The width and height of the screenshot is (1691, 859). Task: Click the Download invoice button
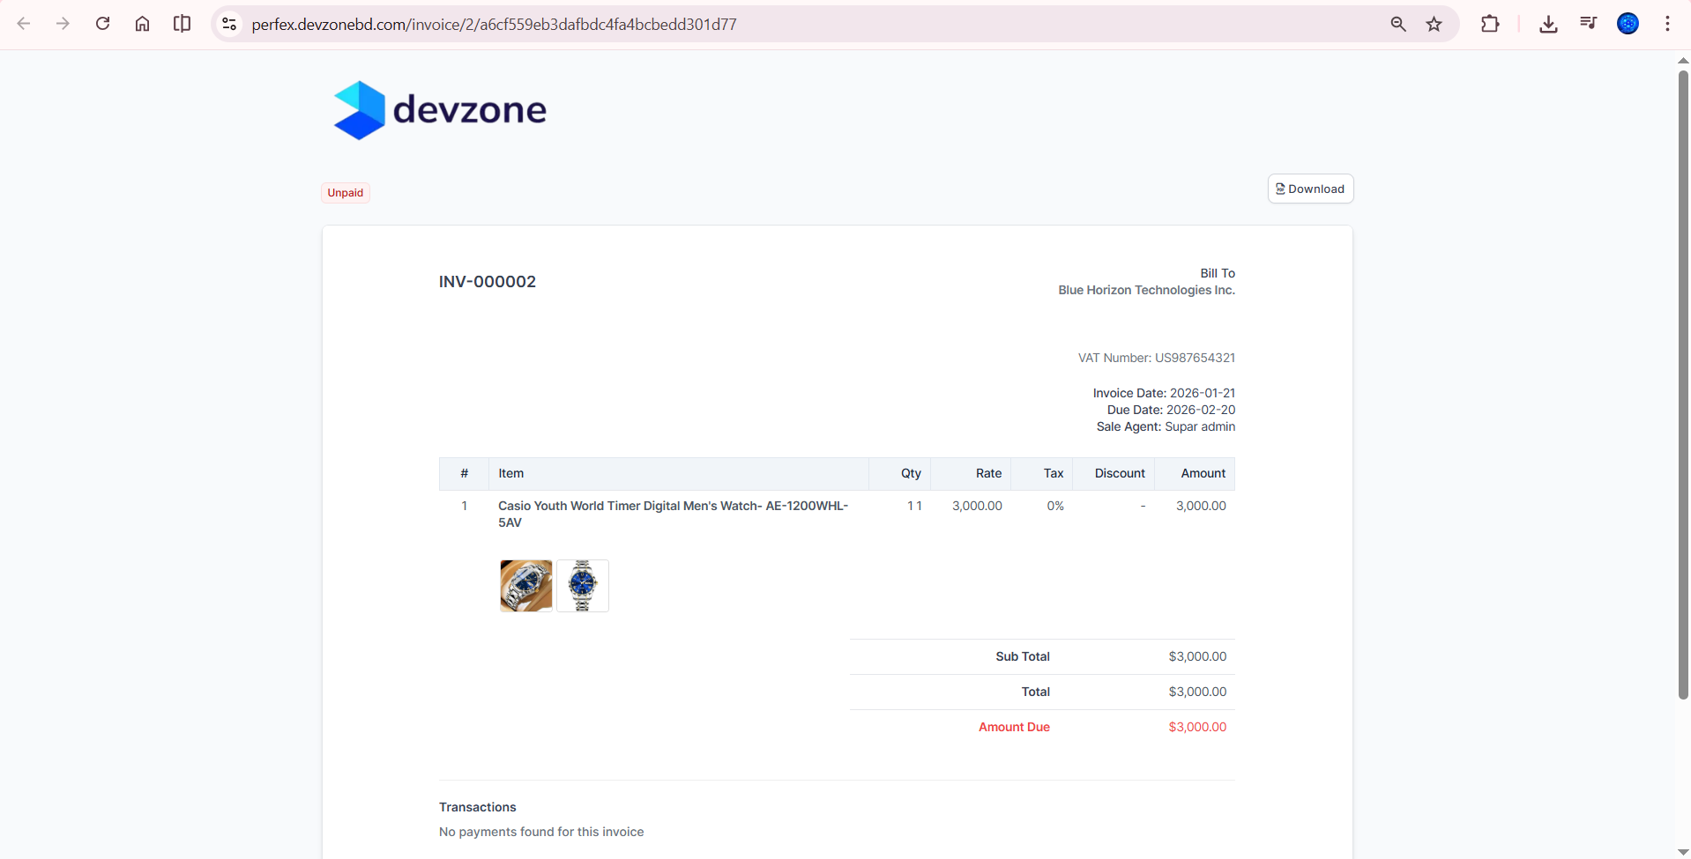(x=1310, y=189)
